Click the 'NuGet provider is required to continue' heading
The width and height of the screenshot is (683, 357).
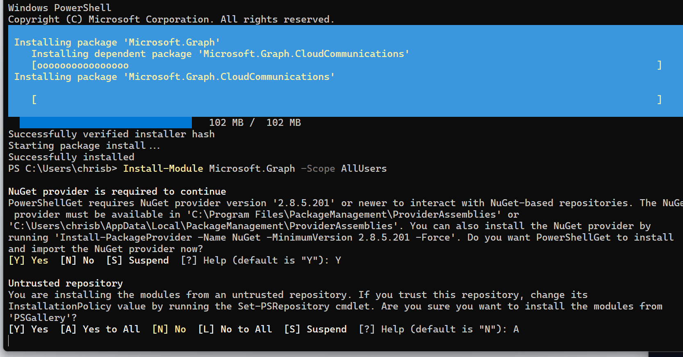coord(117,191)
